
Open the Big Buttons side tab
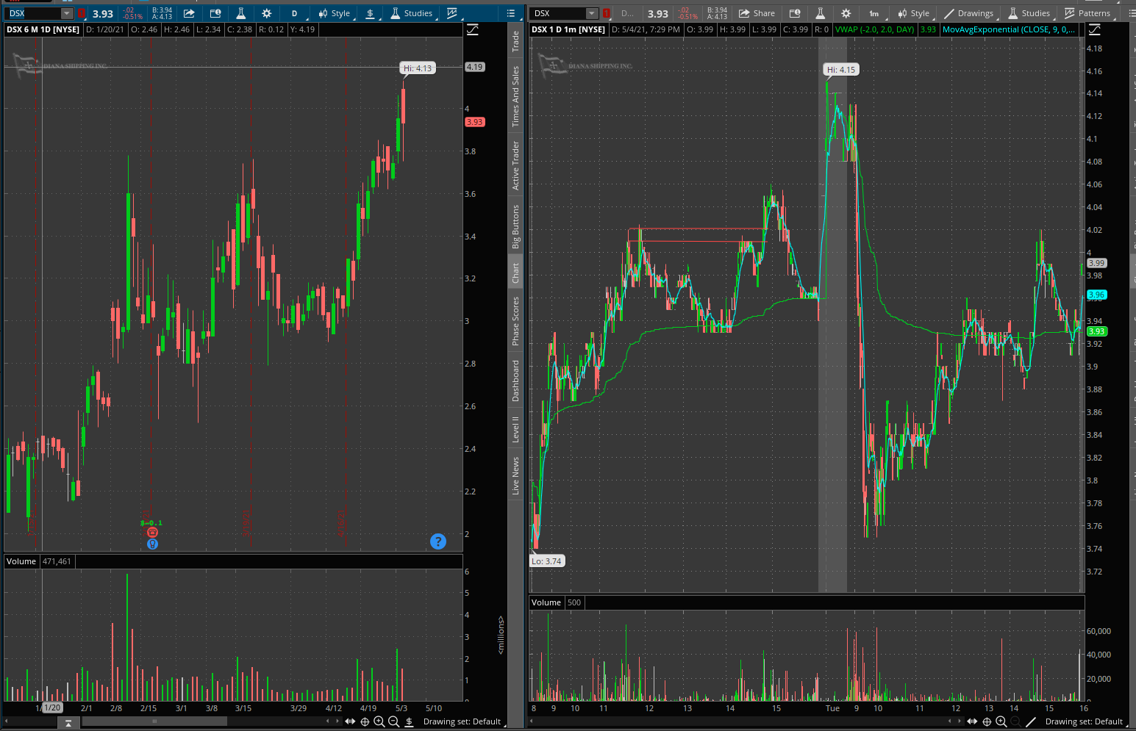515,227
